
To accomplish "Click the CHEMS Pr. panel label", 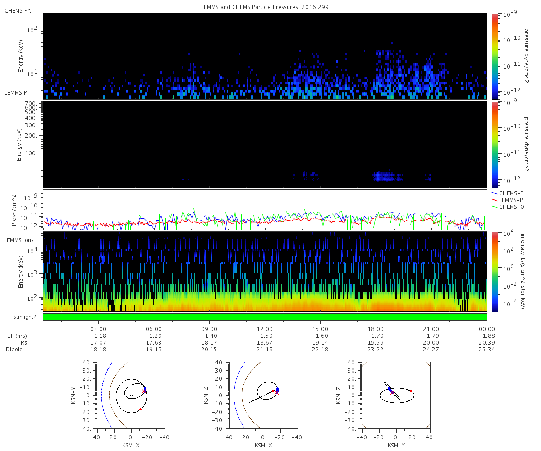I will tap(18, 10).
